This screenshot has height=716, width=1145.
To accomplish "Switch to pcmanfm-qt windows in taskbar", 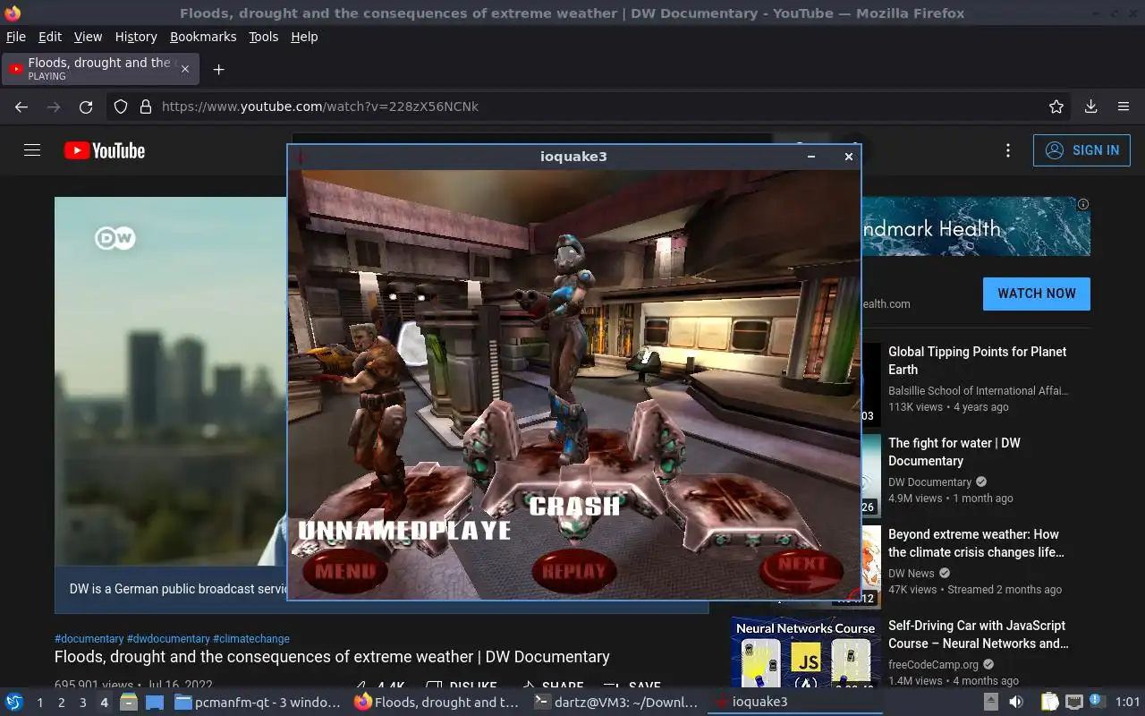I will click(x=258, y=703).
